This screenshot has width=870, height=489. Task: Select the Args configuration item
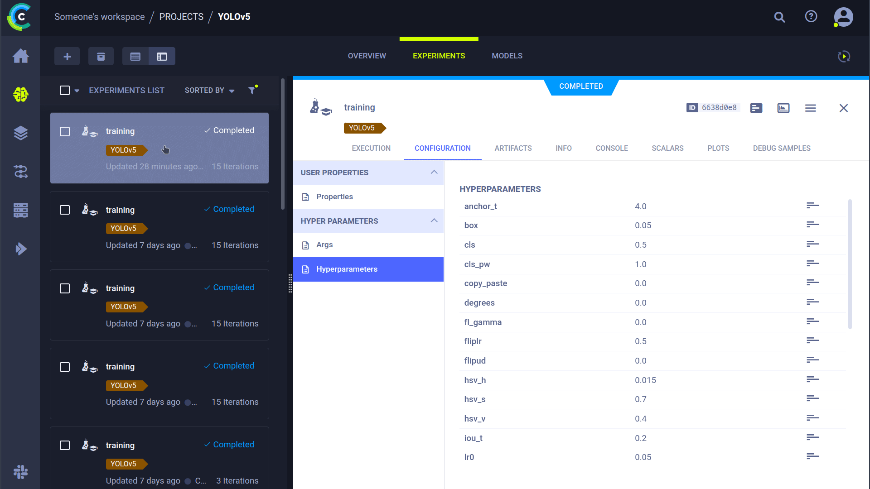(324, 245)
